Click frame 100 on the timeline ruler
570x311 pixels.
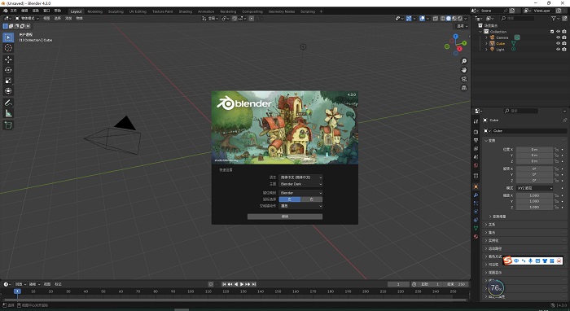(191, 291)
